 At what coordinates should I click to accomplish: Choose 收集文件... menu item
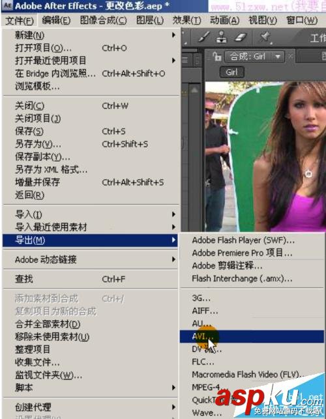90,362
